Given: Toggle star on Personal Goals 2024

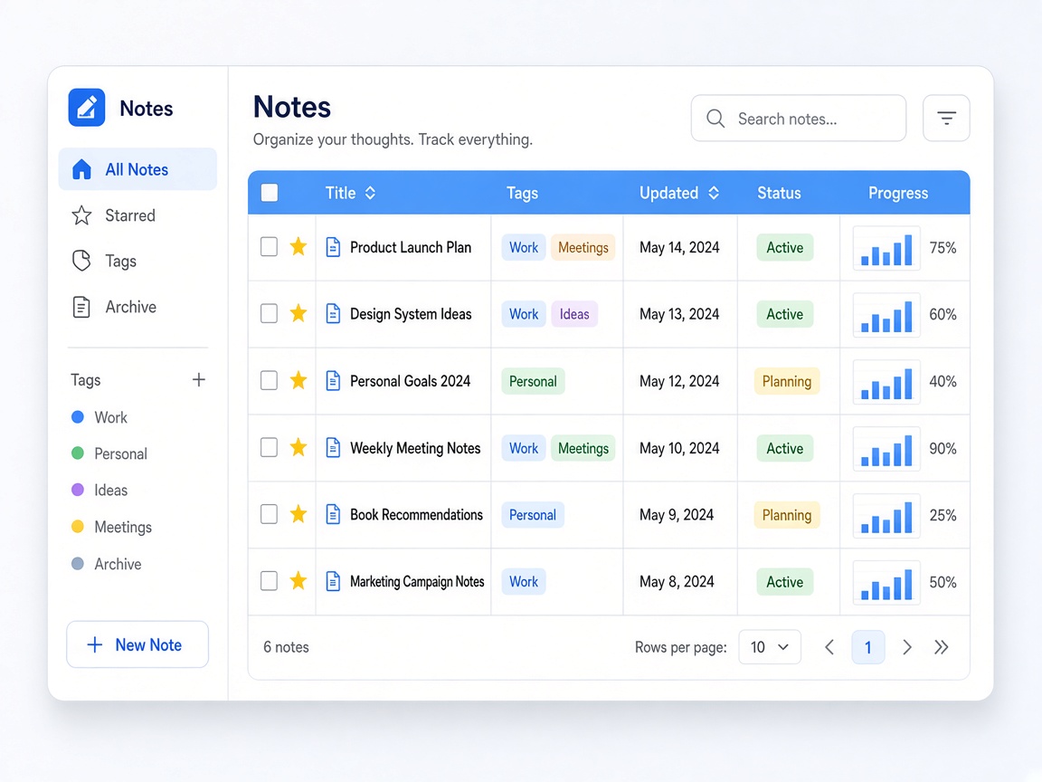Looking at the screenshot, I should [298, 380].
